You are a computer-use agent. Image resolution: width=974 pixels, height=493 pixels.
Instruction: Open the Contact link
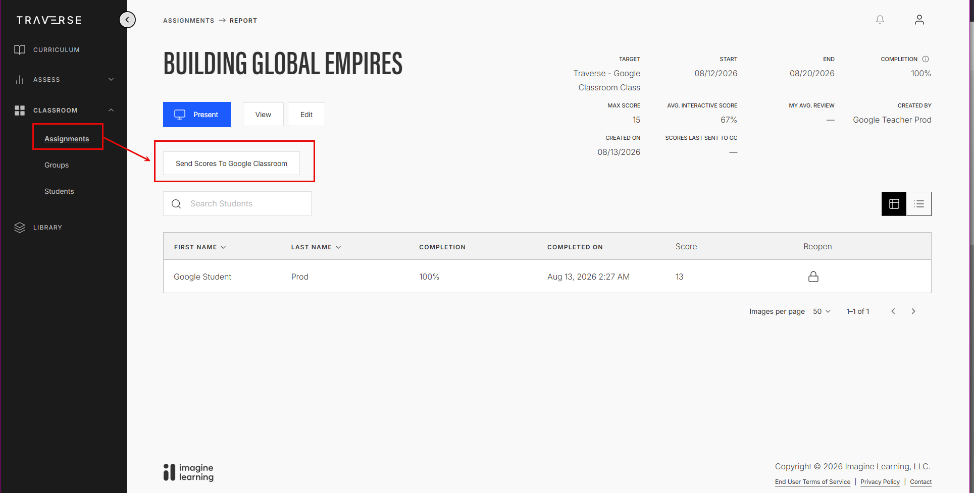(920, 482)
